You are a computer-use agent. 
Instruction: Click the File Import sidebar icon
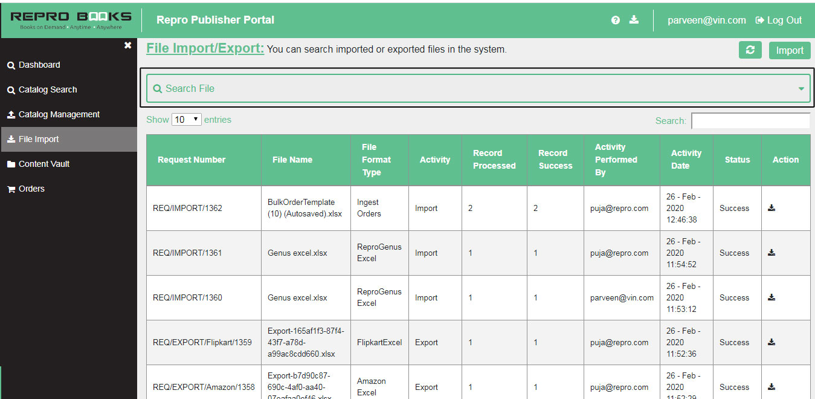[10, 138]
